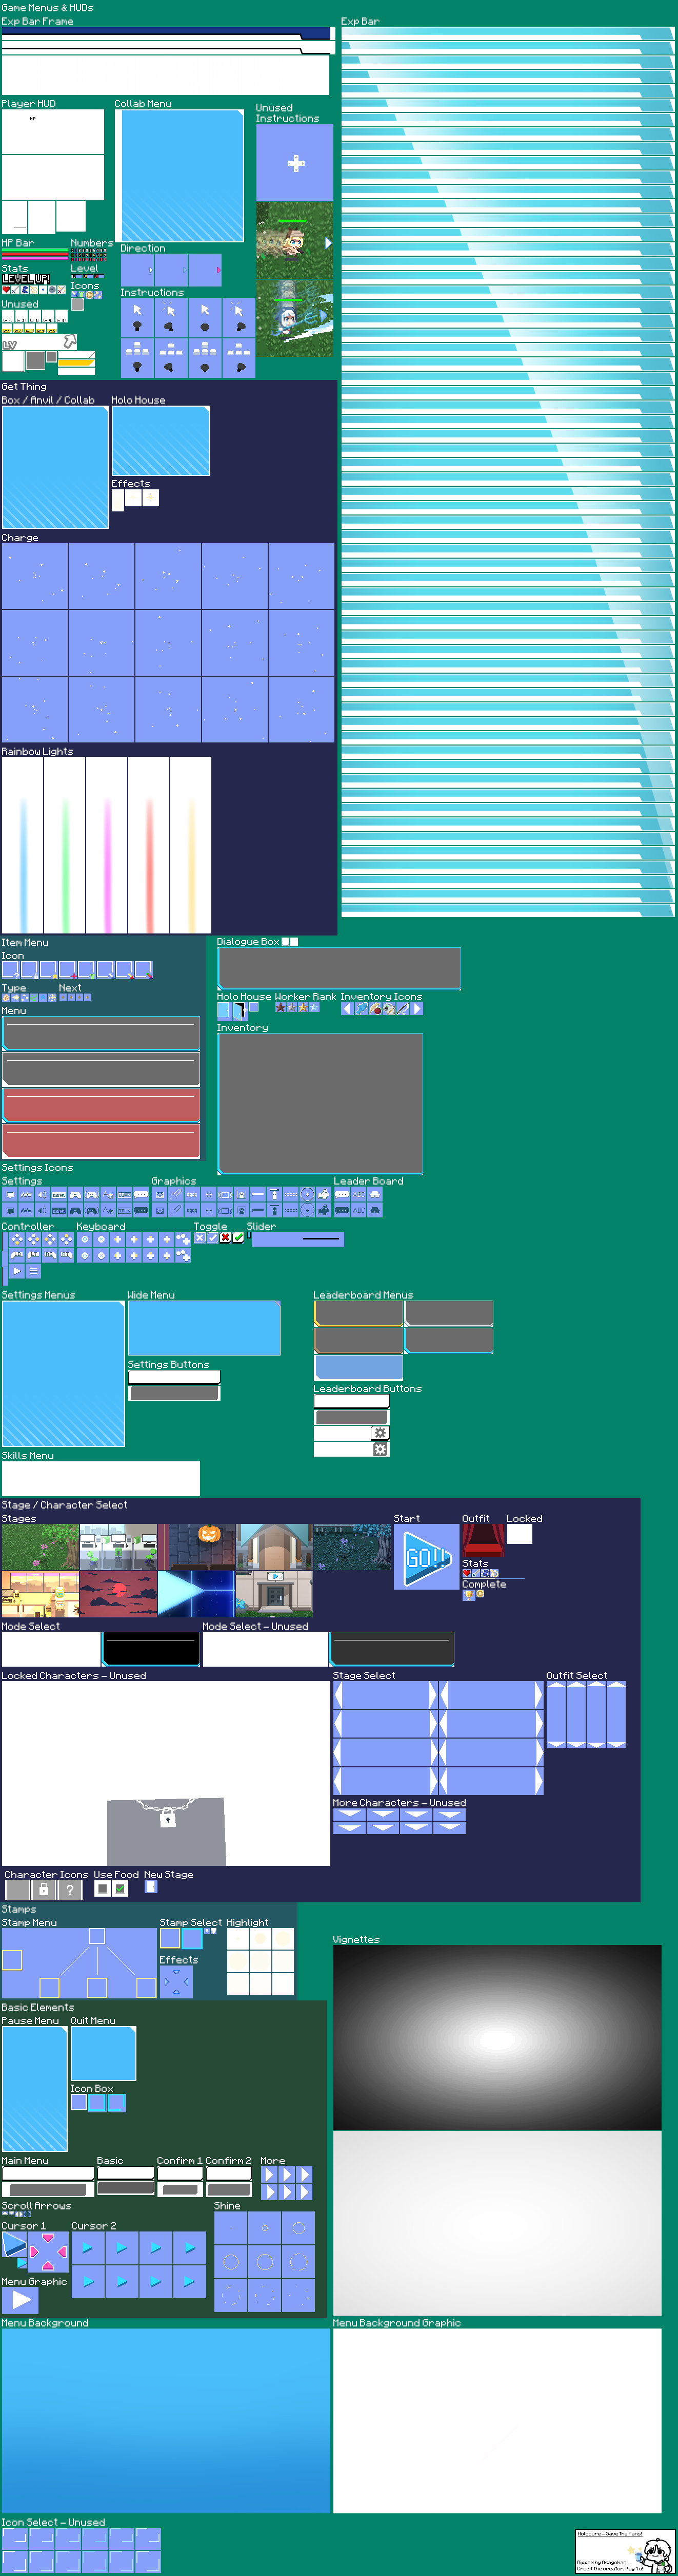Click the big blue 3D Cursor 1 arrow
This screenshot has width=678, height=2576.
pyautogui.click(x=14, y=2245)
